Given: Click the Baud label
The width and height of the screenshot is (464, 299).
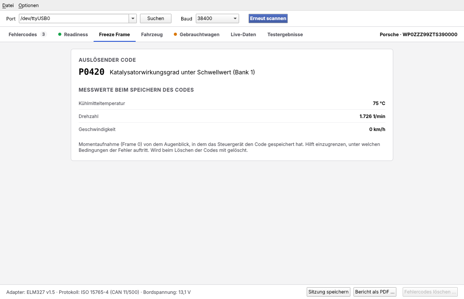Looking at the screenshot, I should click(x=186, y=18).
